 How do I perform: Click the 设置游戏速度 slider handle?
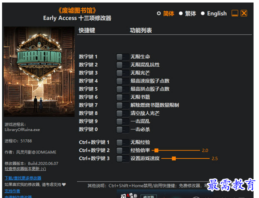pyautogui.click(x=174, y=158)
